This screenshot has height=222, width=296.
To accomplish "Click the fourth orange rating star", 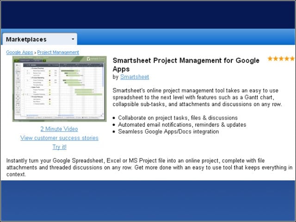I will click(x=287, y=59).
